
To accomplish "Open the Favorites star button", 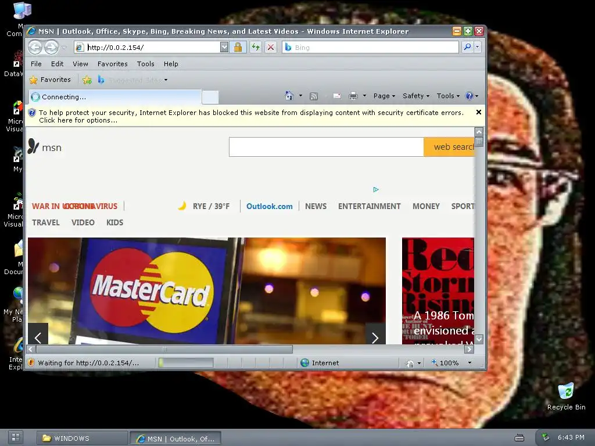I will click(50, 80).
